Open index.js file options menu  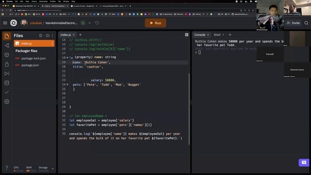52,43
